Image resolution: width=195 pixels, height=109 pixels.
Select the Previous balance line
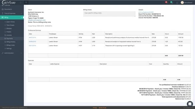[x=181, y=87]
